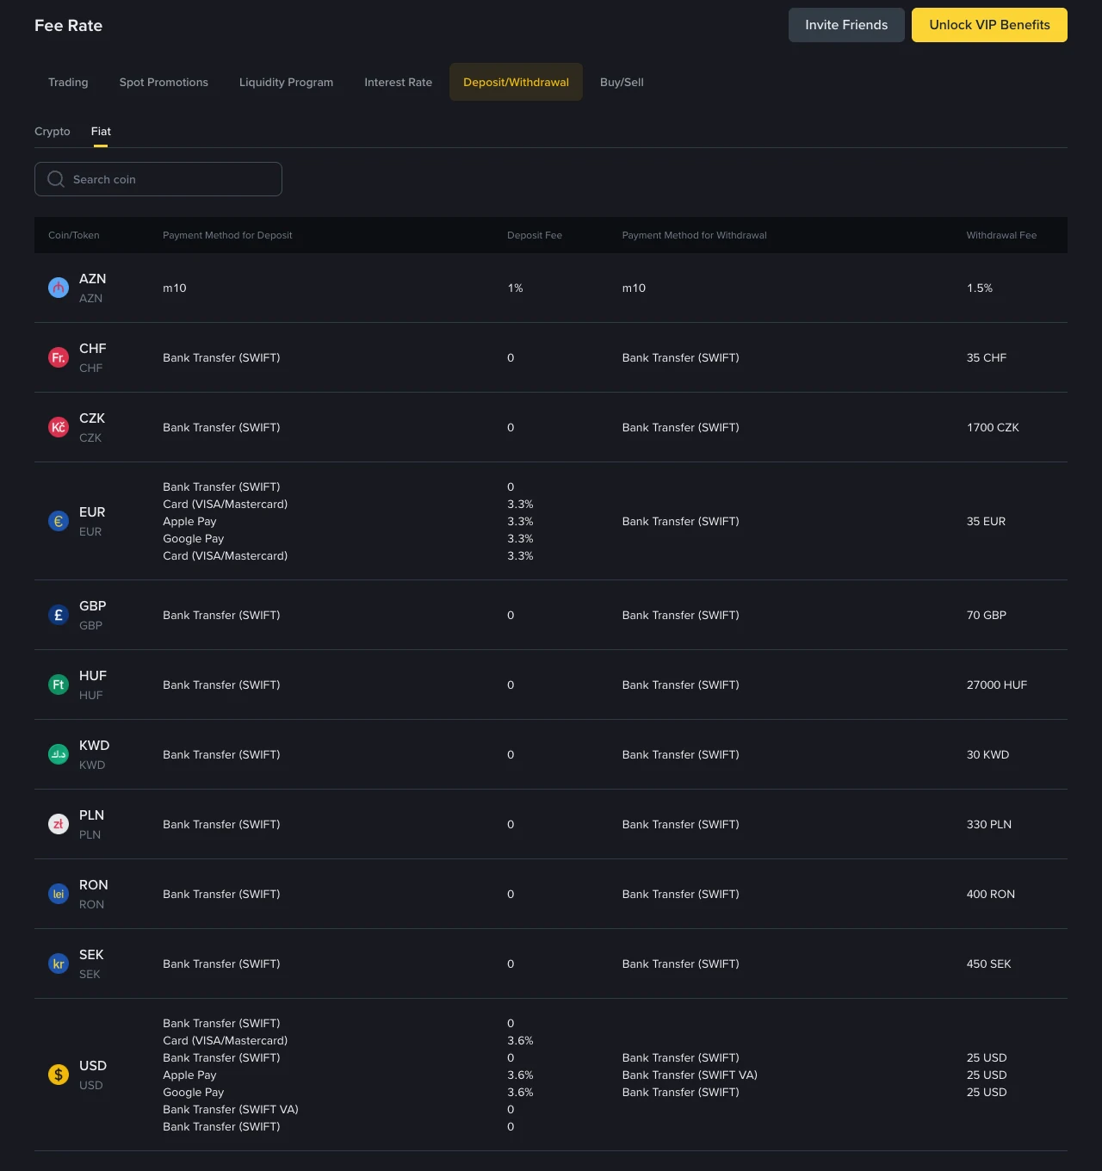Click the 27000 HUF withdrawal fee
Viewport: 1102px width, 1171px height.
click(997, 685)
